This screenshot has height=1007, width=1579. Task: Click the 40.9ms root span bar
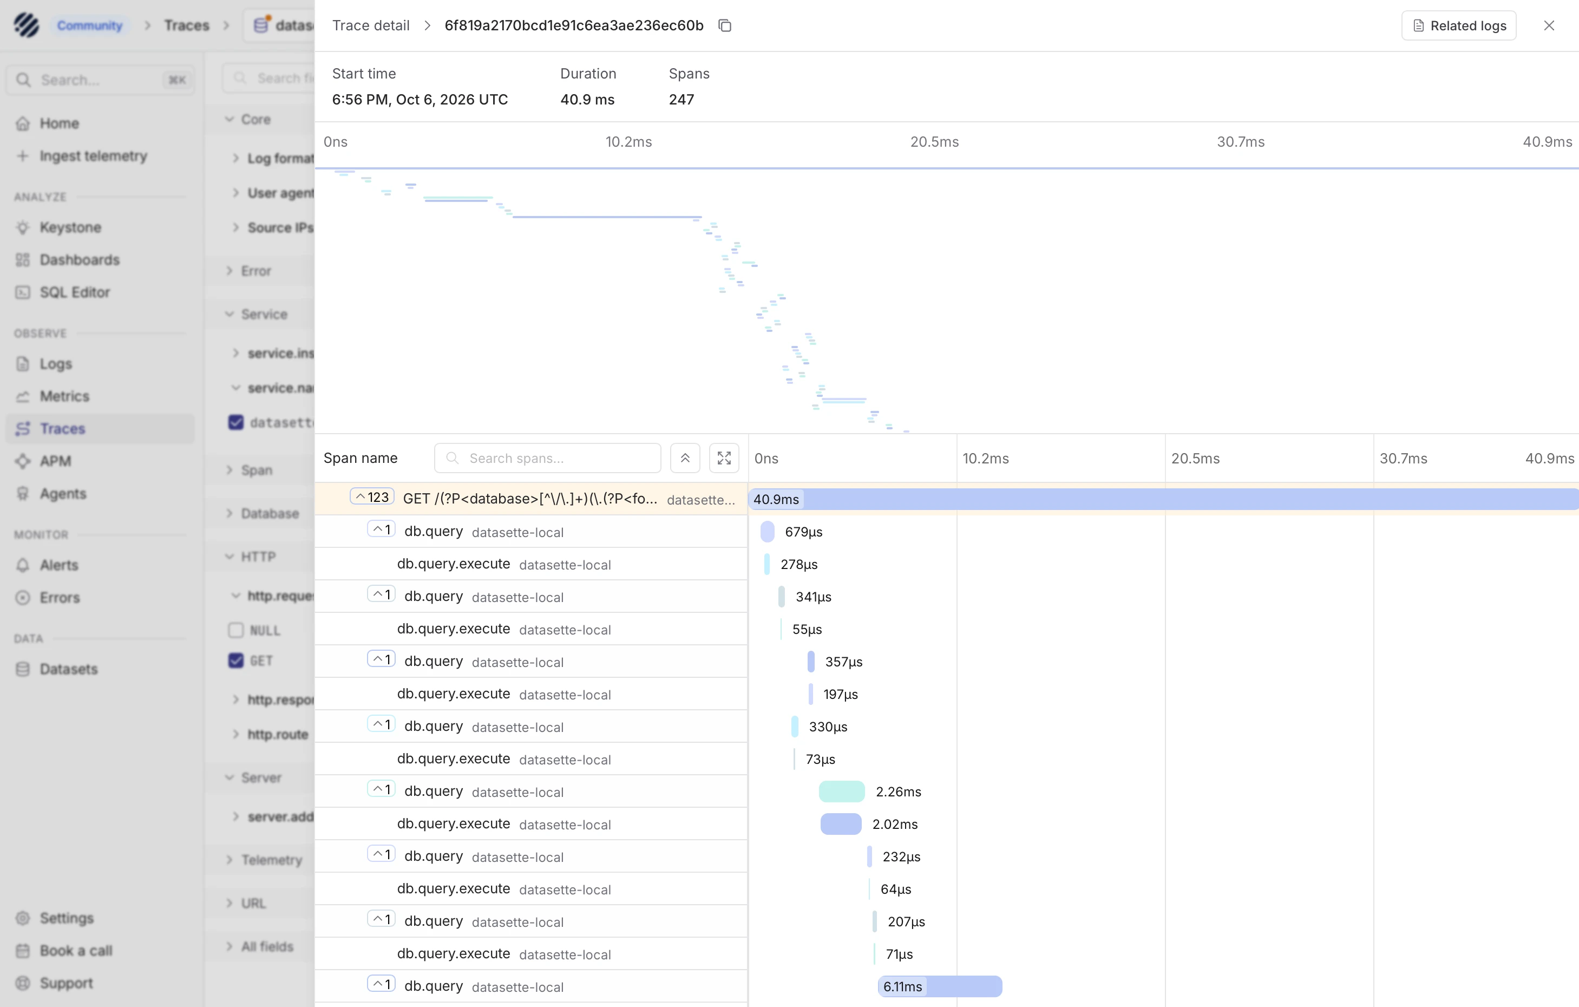1163,499
